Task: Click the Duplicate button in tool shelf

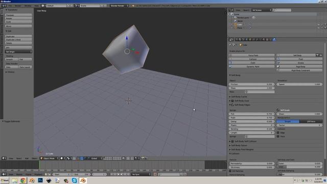Action: tap(18, 36)
